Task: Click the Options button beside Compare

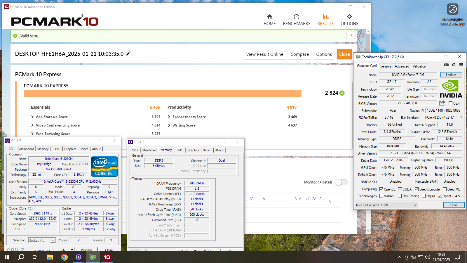Action: 324,54
